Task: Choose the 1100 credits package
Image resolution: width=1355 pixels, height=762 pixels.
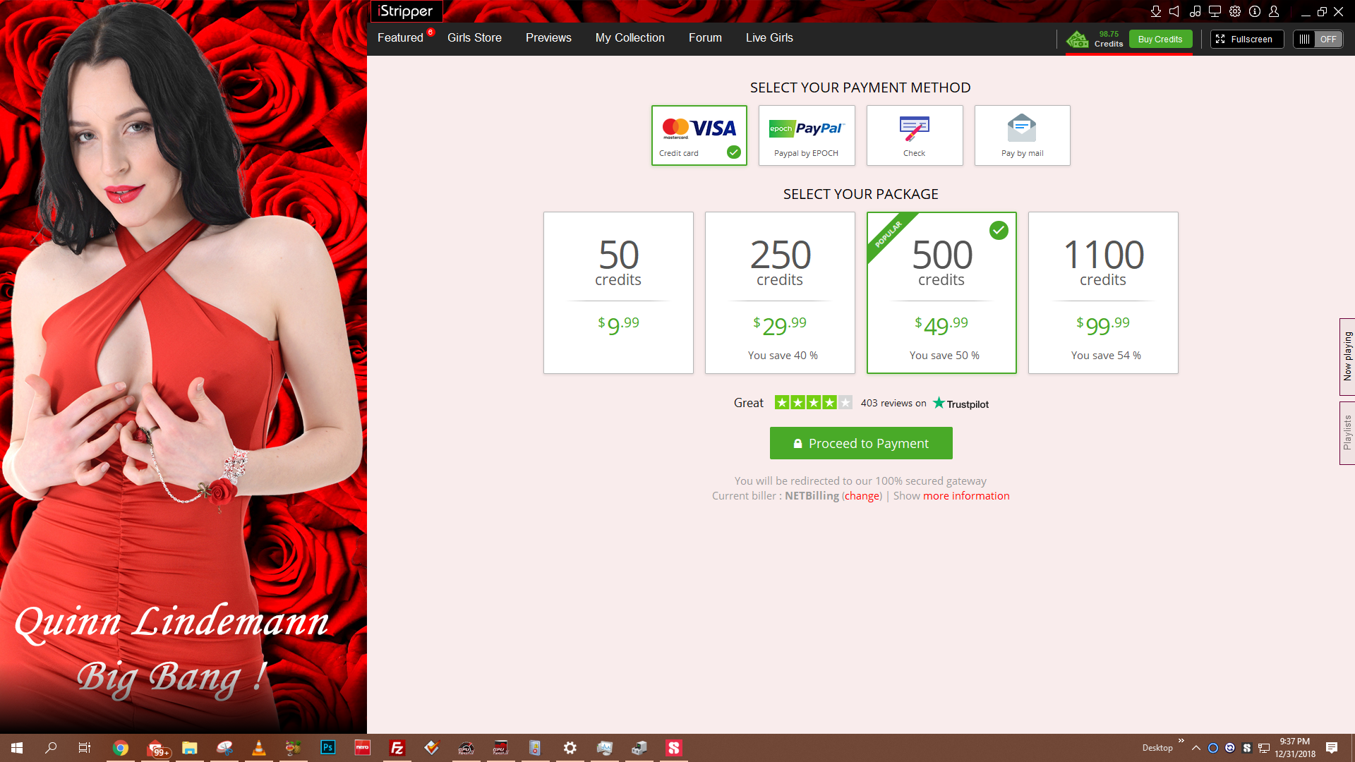Action: [x=1103, y=293]
